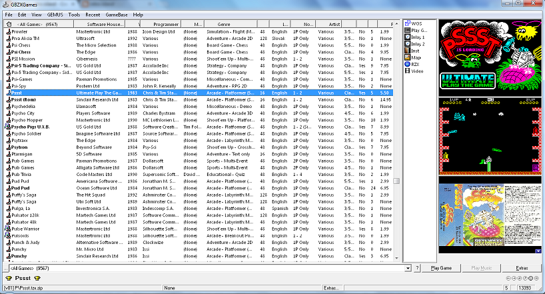
Task: Open the Play G.. extra icon
Action: pyautogui.click(x=407, y=30)
